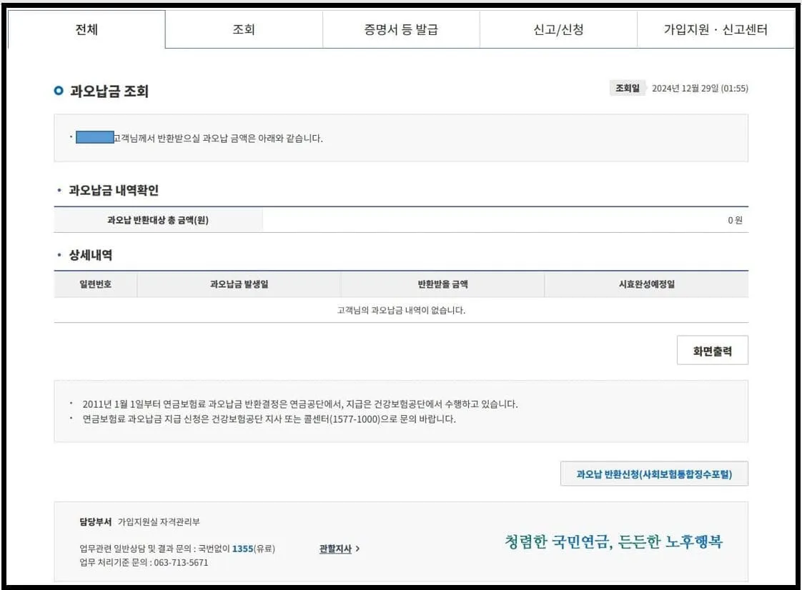
Task: Switch to the 조회 tab
Action: point(244,29)
